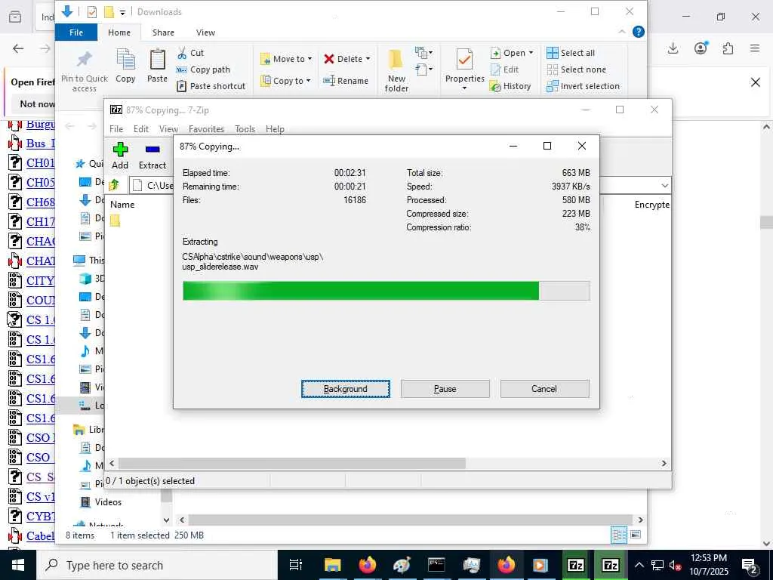The width and height of the screenshot is (773, 580).
Task: Click the green extraction progress bar
Action: tap(386, 291)
